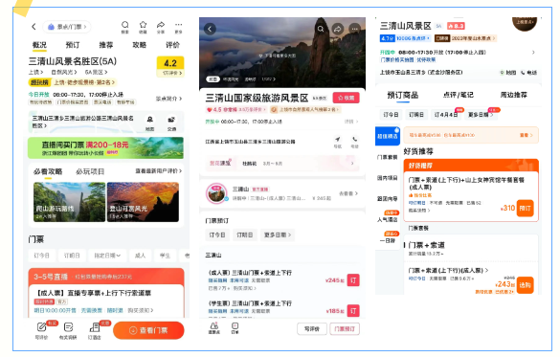Expand 门票+索道(上下行)(成人票) details chevron
The image size is (560, 357).
(486, 270)
